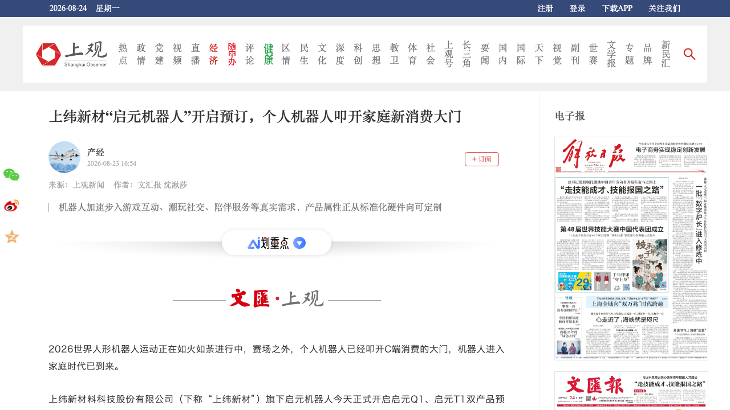
Task: Open the 随申办 navigation item
Action: 232,54
